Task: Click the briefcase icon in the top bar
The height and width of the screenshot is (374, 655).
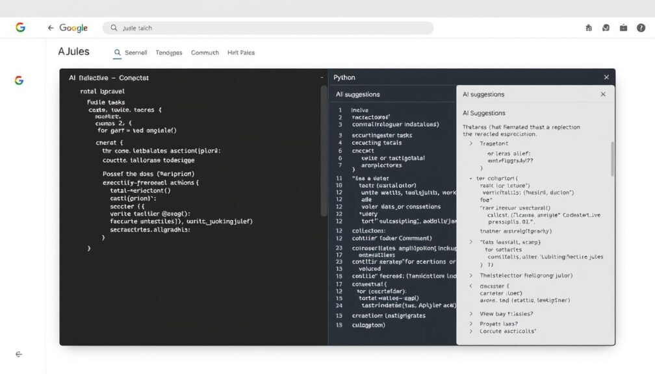Action: (624, 27)
